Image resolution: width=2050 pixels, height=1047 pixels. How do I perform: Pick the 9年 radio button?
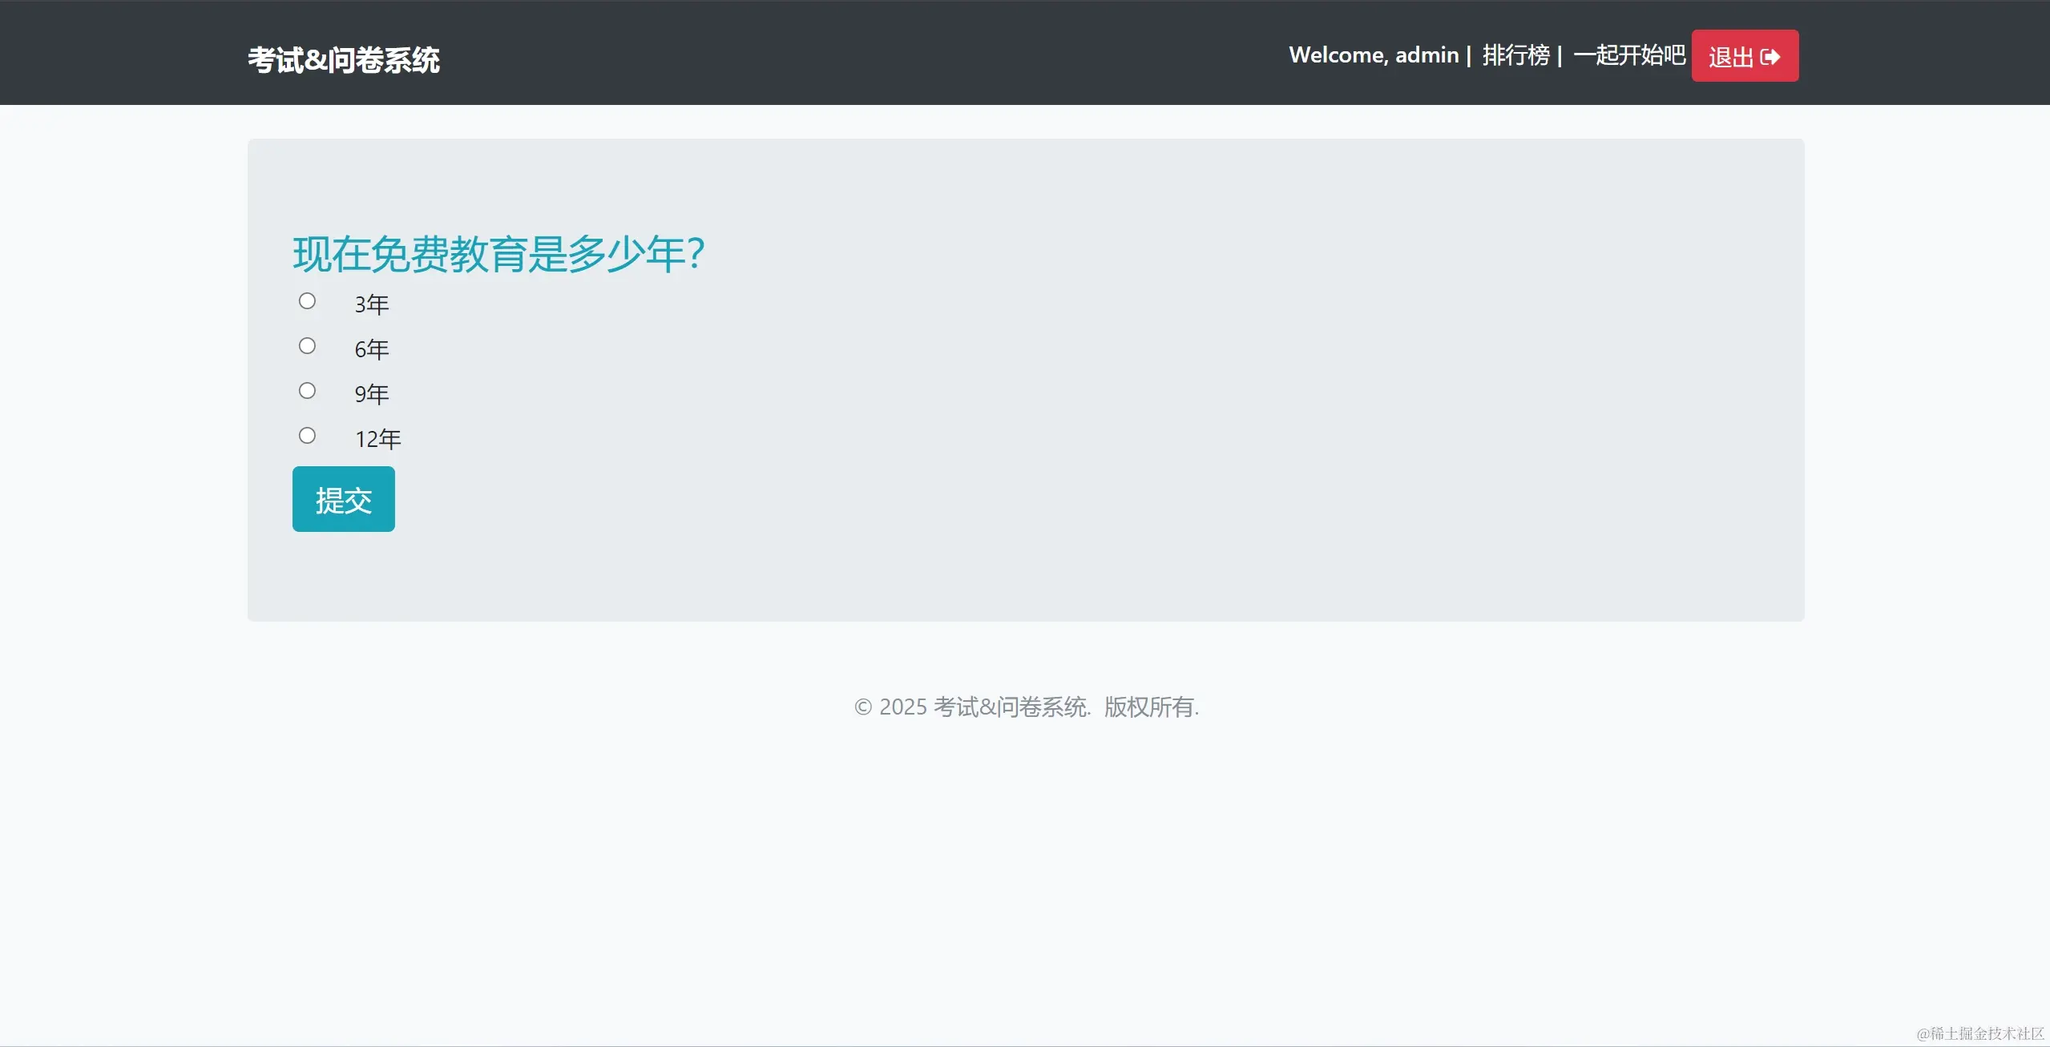(x=307, y=391)
